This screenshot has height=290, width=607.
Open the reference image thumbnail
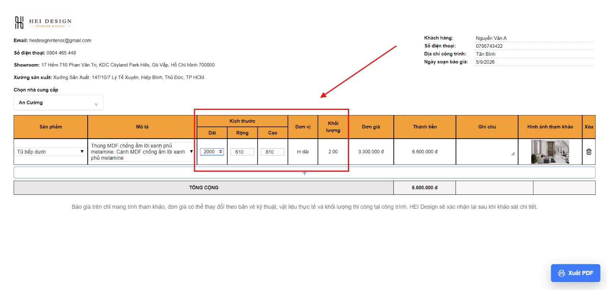(550, 152)
